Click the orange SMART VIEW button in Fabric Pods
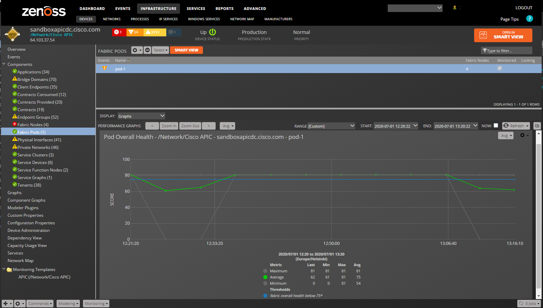The width and height of the screenshot is (543, 308). click(186, 50)
